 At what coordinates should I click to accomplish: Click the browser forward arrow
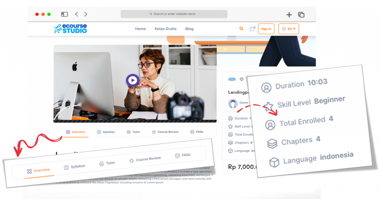[x=86, y=14]
